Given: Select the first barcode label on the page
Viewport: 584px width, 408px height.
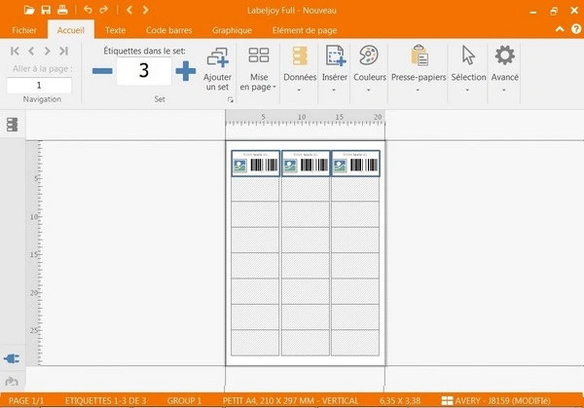Looking at the screenshot, I should [x=255, y=164].
